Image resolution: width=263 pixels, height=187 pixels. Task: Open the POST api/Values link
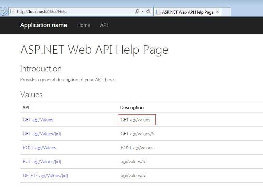pos(39,148)
